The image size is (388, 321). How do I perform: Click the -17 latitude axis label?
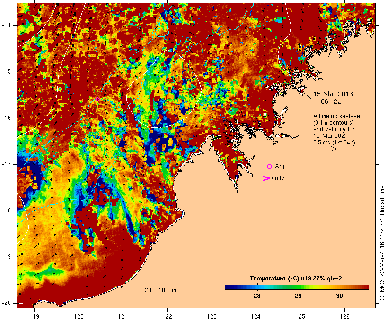[x=6, y=164]
